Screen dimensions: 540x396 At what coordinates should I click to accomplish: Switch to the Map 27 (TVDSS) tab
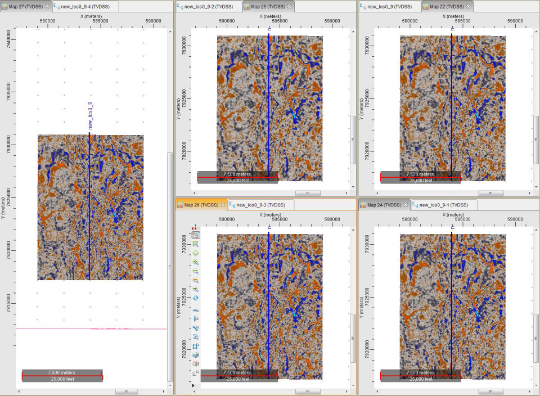point(26,7)
